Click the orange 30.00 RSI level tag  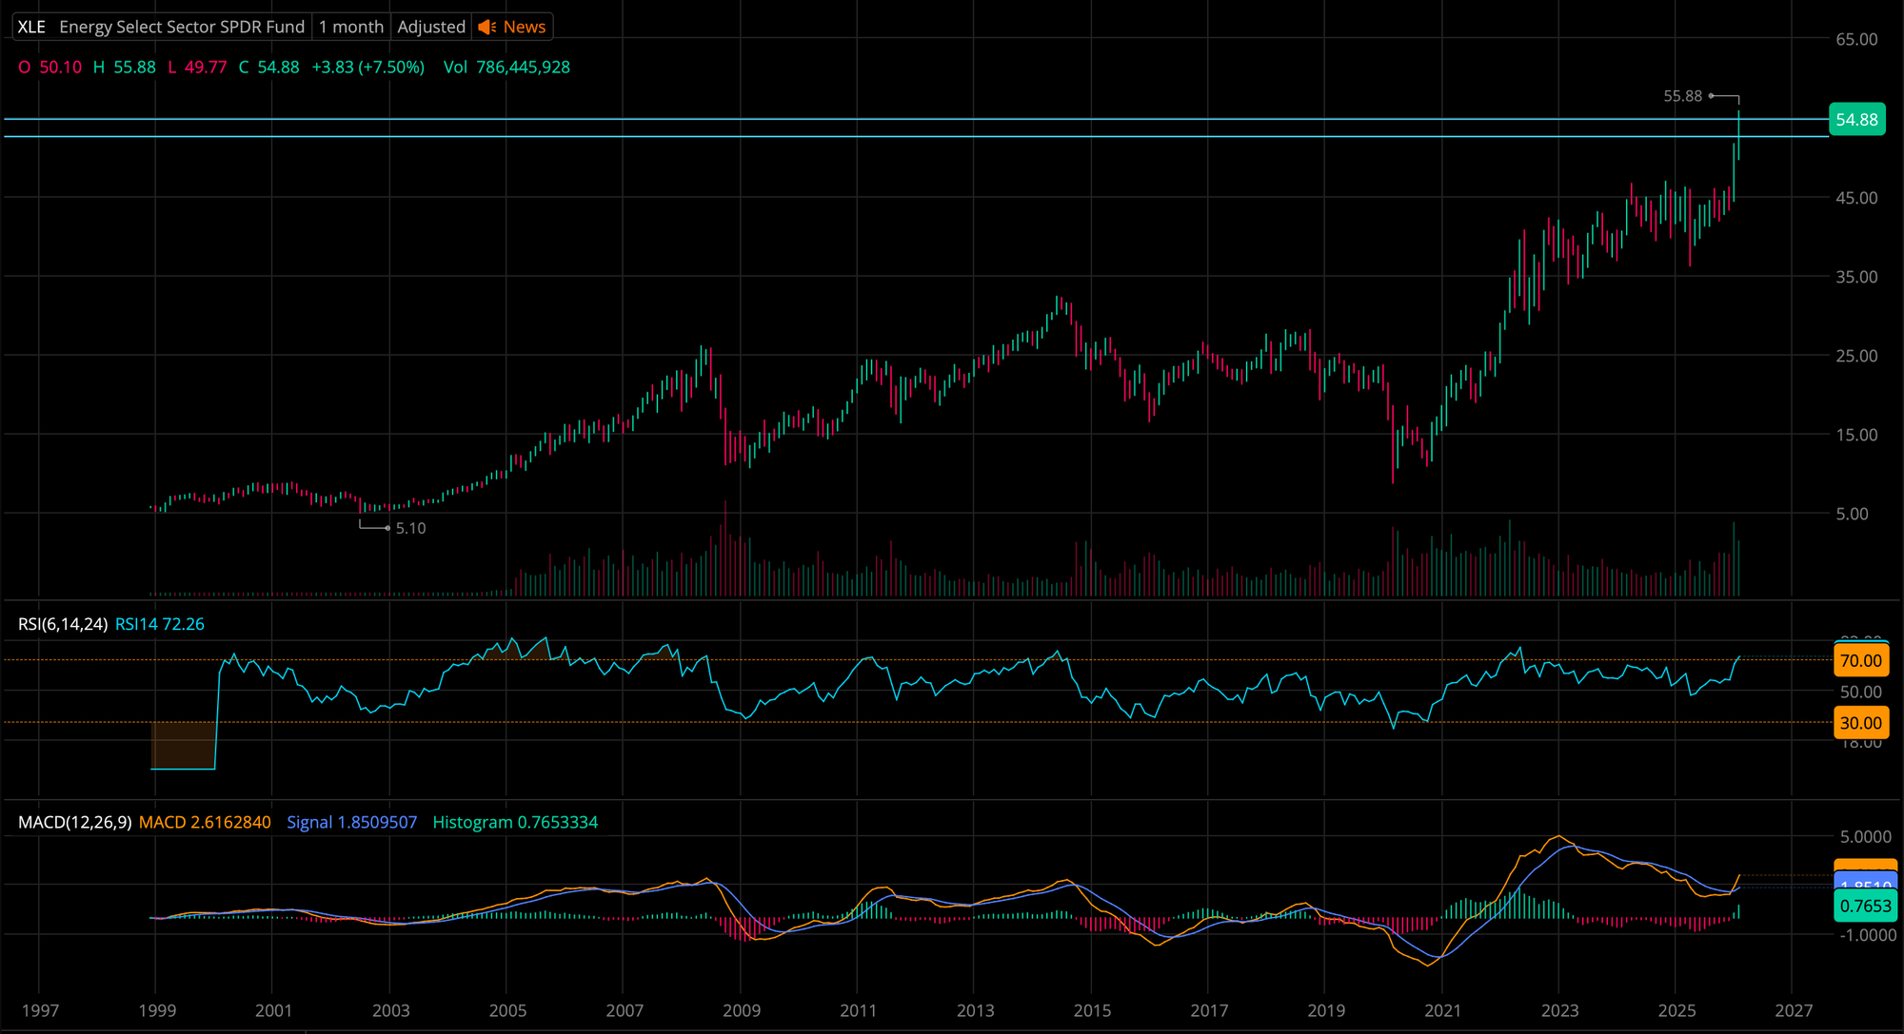[x=1860, y=723]
